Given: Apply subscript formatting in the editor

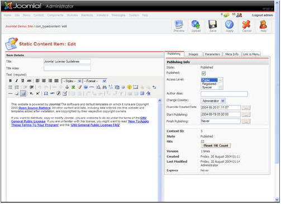Looking at the screenshot, I should click(x=31, y=93).
